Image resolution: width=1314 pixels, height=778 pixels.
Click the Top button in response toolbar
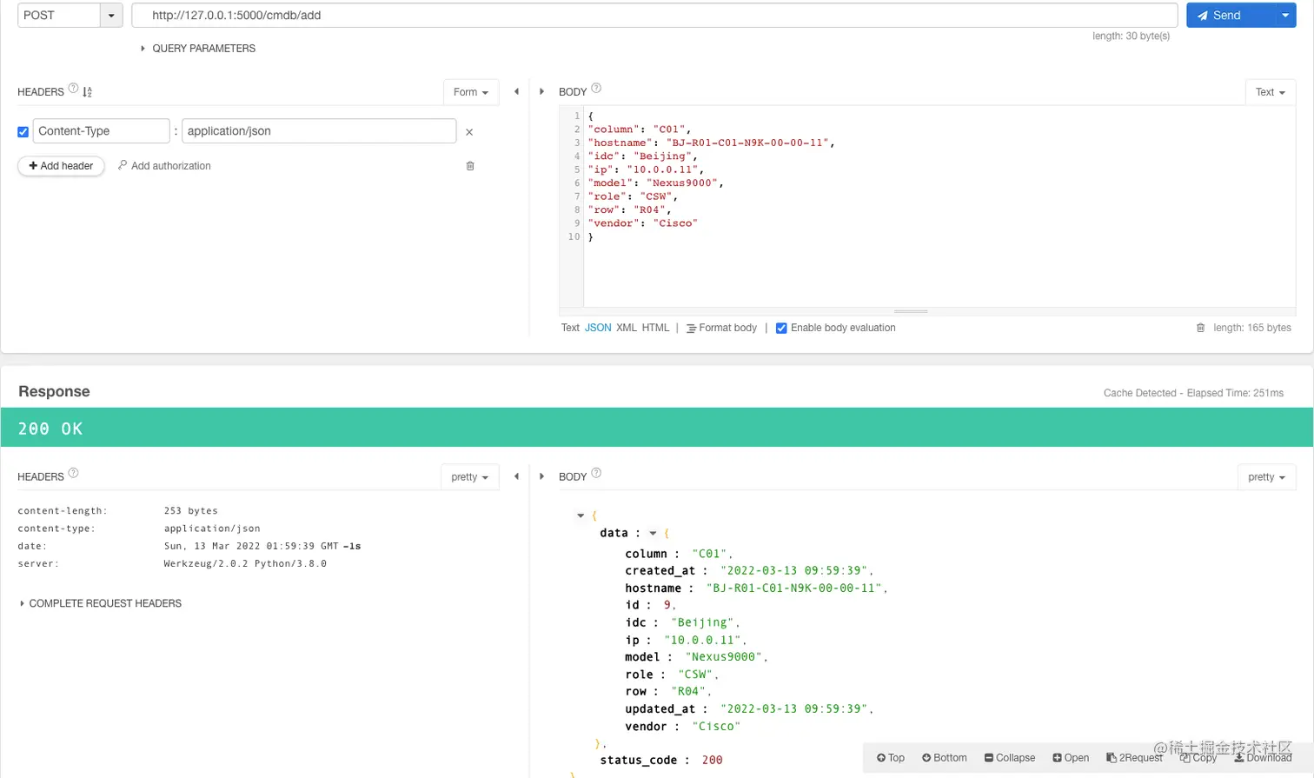tap(891, 758)
